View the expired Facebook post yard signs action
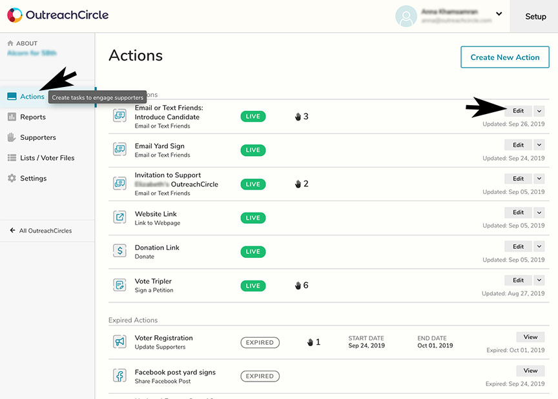This screenshot has width=558, height=399. 530,371
